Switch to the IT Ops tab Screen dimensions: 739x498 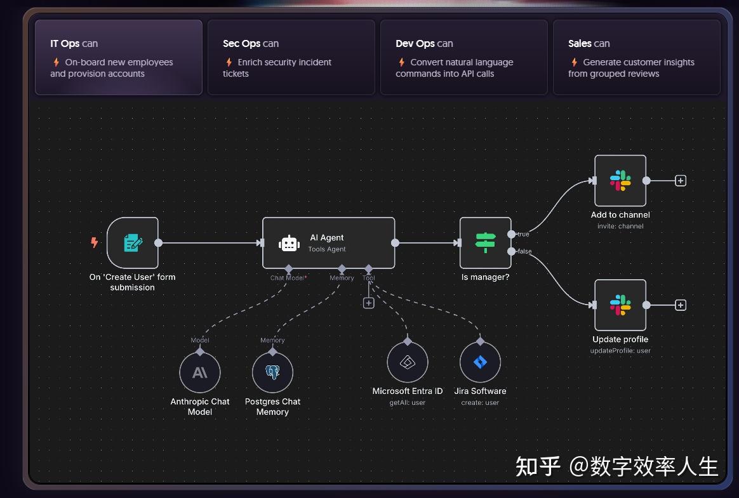(x=119, y=57)
